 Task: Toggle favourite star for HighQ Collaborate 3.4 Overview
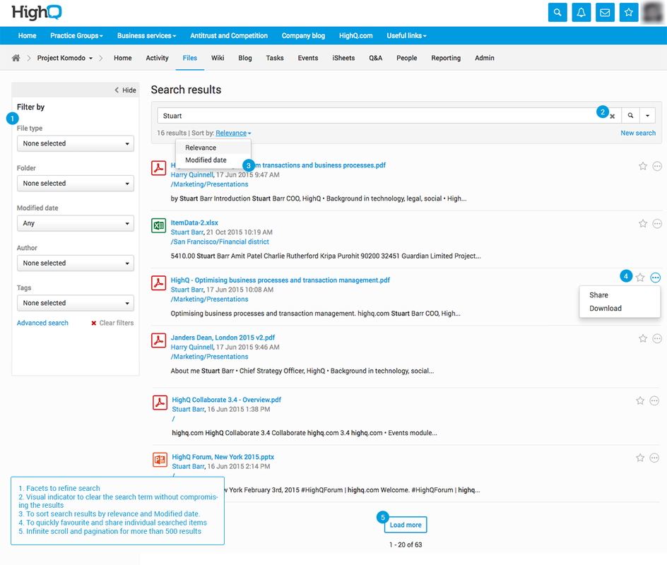pos(640,400)
